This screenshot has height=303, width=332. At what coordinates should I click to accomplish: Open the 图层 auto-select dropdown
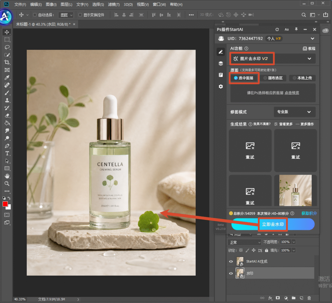pos(66,15)
